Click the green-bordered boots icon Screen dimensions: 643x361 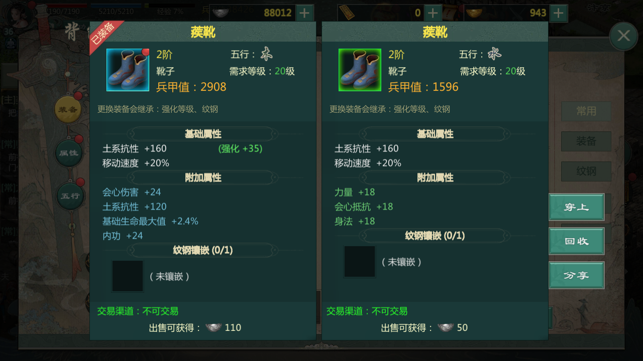click(x=360, y=70)
